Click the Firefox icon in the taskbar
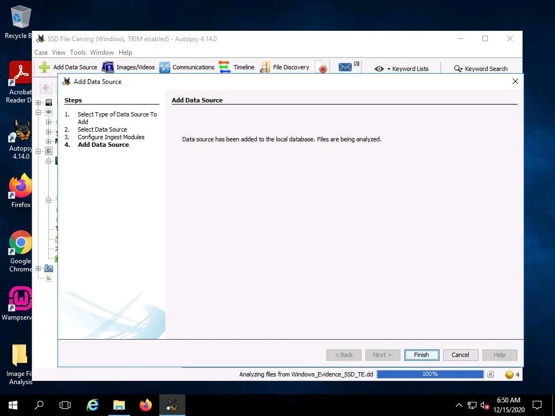Screen dimensions: 555x416 [145, 405]
